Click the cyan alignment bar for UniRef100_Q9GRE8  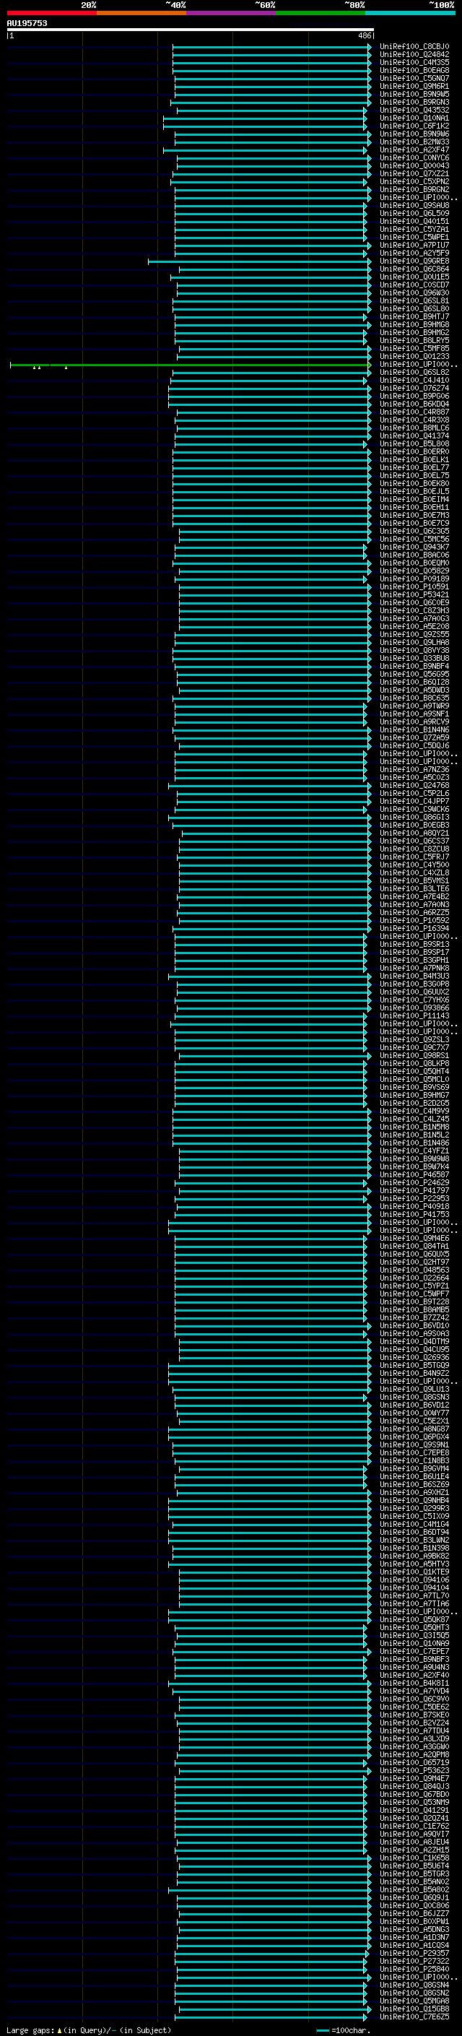click(259, 261)
